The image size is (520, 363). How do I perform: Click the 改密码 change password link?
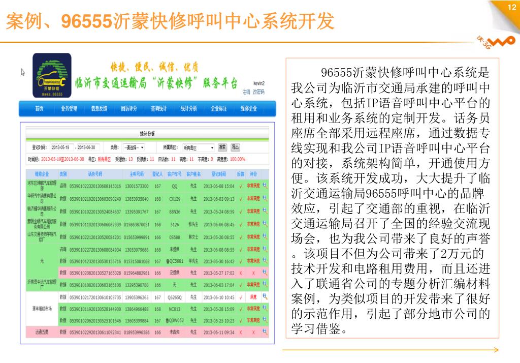[x=258, y=92]
